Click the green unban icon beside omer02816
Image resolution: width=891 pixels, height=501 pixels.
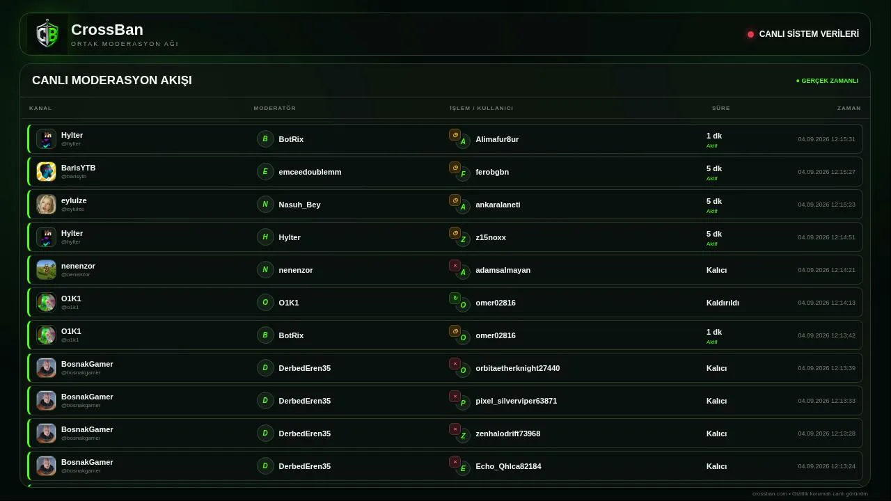455,299
